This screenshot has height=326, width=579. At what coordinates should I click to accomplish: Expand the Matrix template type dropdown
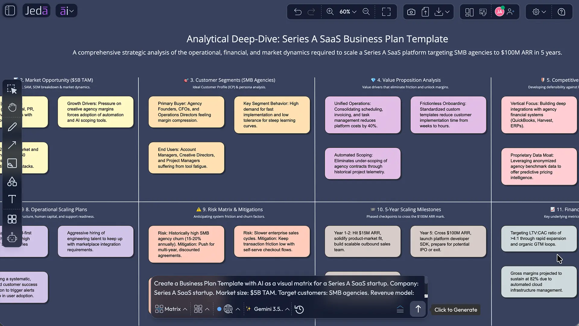point(171,309)
